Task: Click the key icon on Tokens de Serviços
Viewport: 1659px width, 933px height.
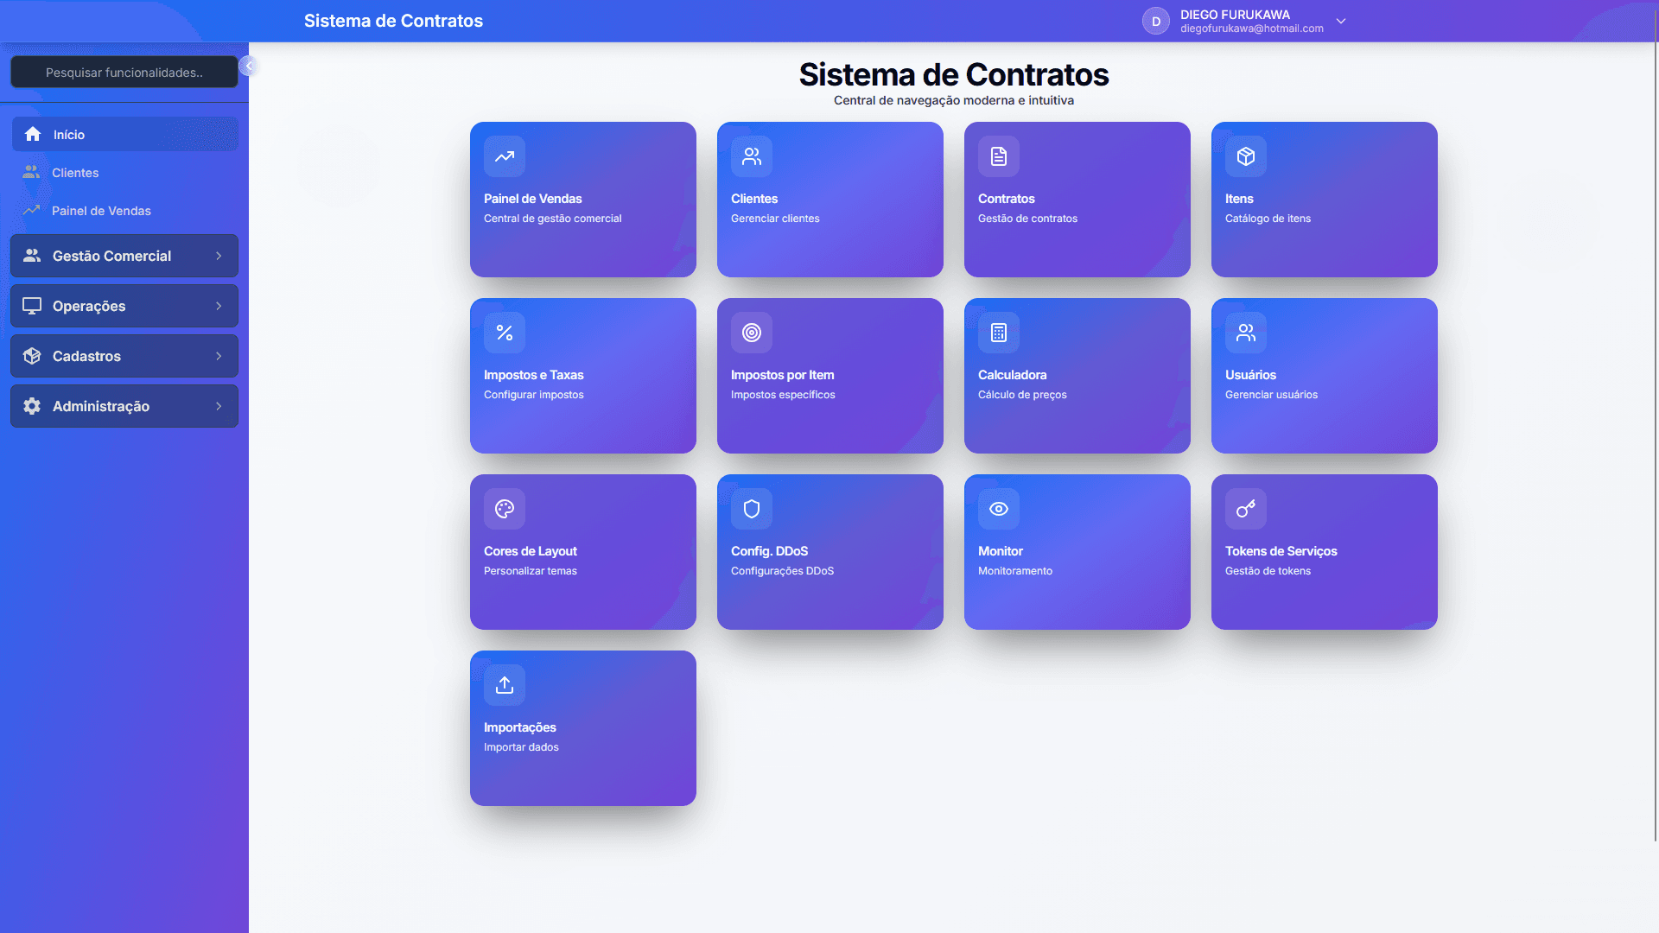Action: tap(1245, 509)
